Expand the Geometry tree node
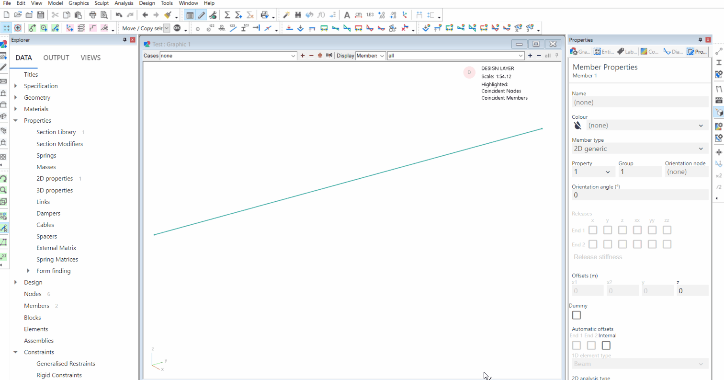This screenshot has height=380, width=724. click(x=16, y=98)
